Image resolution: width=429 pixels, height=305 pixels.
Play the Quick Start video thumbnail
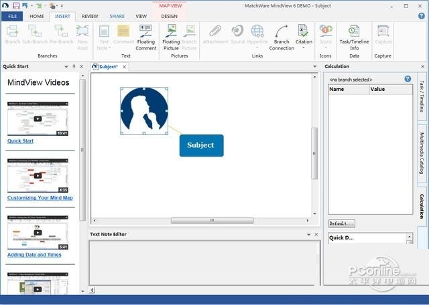click(38, 119)
